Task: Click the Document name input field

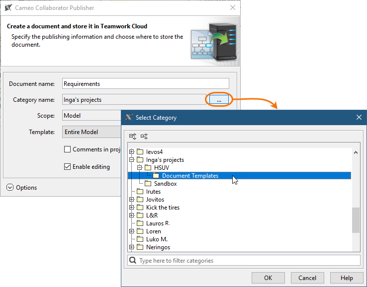Action: [146, 84]
